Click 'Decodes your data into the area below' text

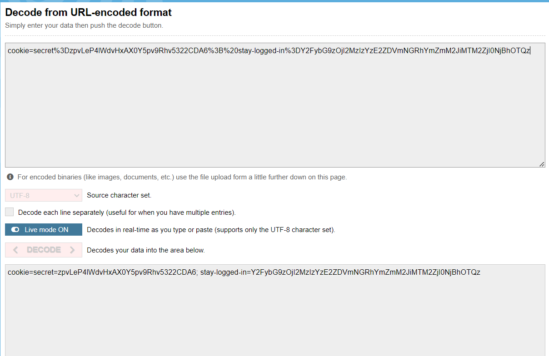(146, 250)
